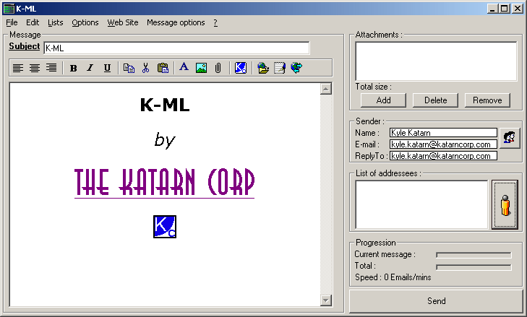527x317 pixels.
Task: Open the Message options menu
Action: pos(176,22)
